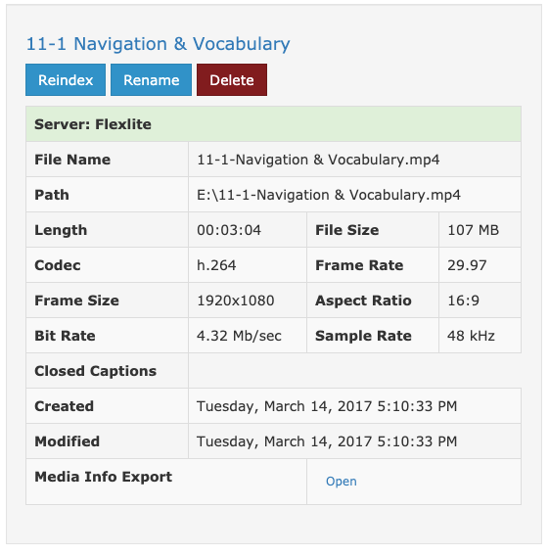Click the Modified date value

pyautogui.click(x=327, y=441)
